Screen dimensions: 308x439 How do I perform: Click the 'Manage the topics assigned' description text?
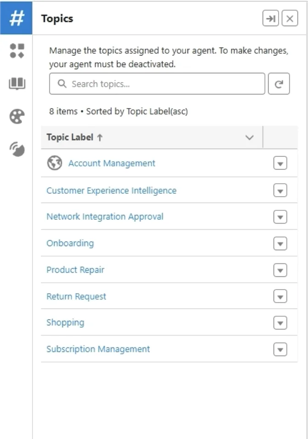click(x=169, y=57)
